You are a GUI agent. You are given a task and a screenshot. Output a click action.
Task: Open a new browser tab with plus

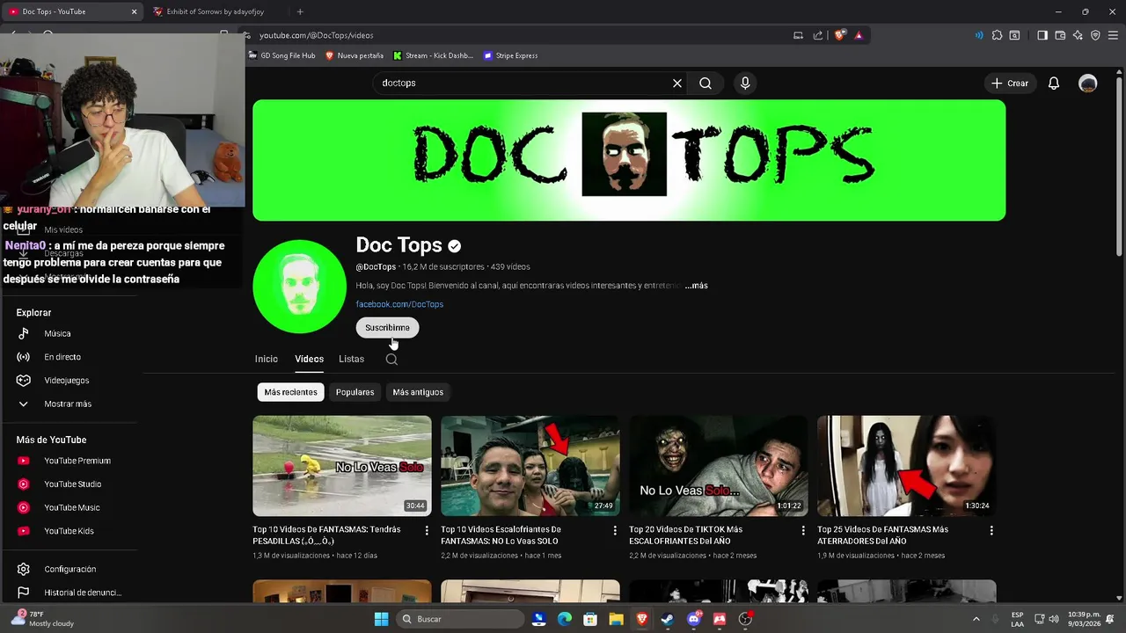point(300,11)
